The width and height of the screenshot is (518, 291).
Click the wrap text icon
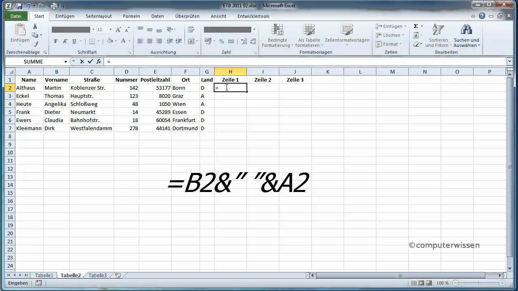pos(191,30)
